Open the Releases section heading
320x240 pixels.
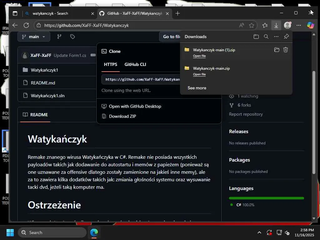(x=238, y=132)
